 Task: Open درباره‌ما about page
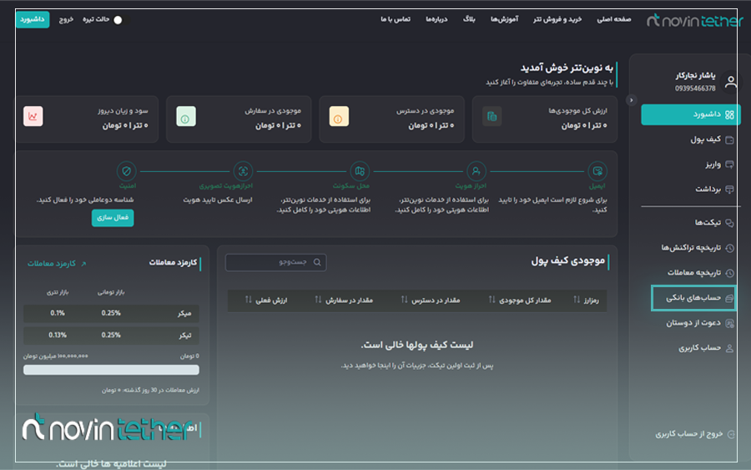point(436,19)
